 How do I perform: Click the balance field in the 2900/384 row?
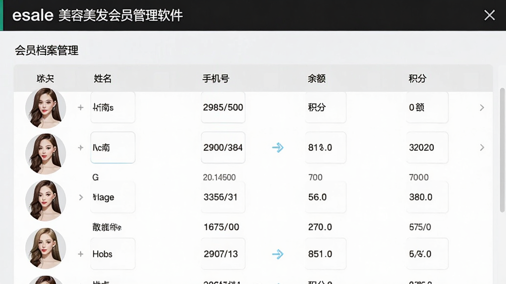click(326, 147)
